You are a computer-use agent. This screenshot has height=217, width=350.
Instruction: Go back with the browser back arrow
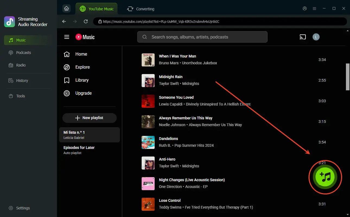click(64, 21)
